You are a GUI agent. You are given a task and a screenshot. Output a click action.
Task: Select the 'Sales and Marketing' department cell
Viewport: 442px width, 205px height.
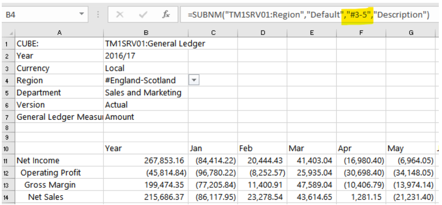point(146,93)
